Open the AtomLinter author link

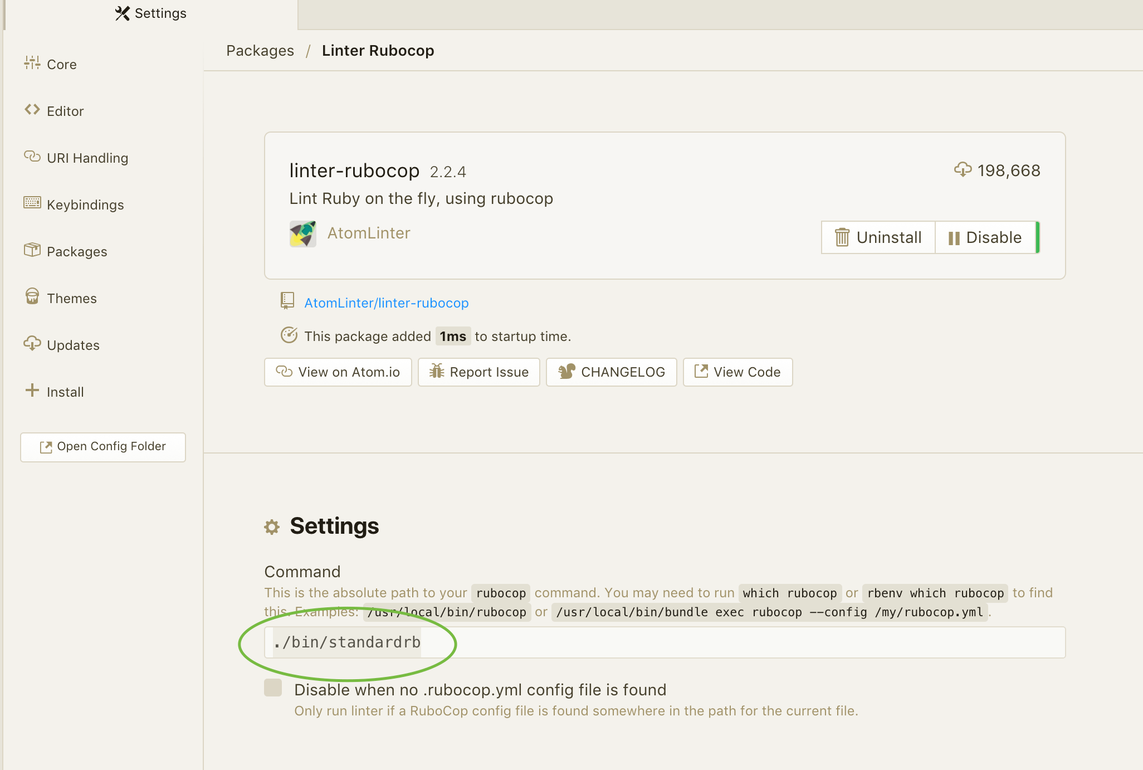[369, 233]
